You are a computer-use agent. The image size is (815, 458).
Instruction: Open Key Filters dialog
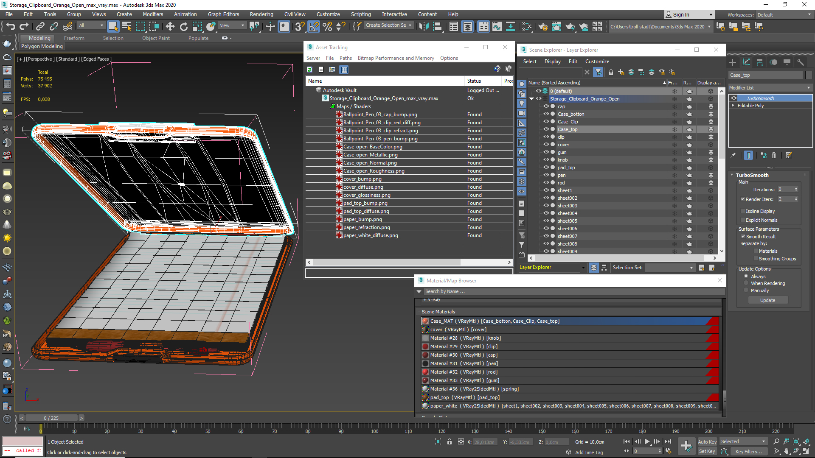pos(749,452)
